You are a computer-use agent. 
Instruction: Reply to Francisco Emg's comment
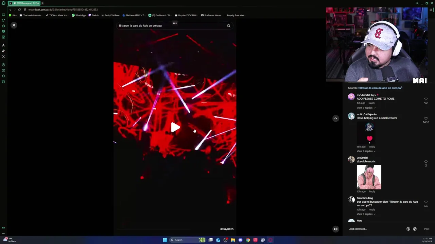[372, 210]
